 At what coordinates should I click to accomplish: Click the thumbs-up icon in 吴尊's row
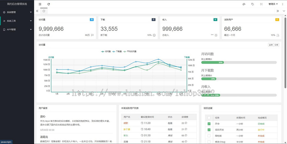coord(186,141)
